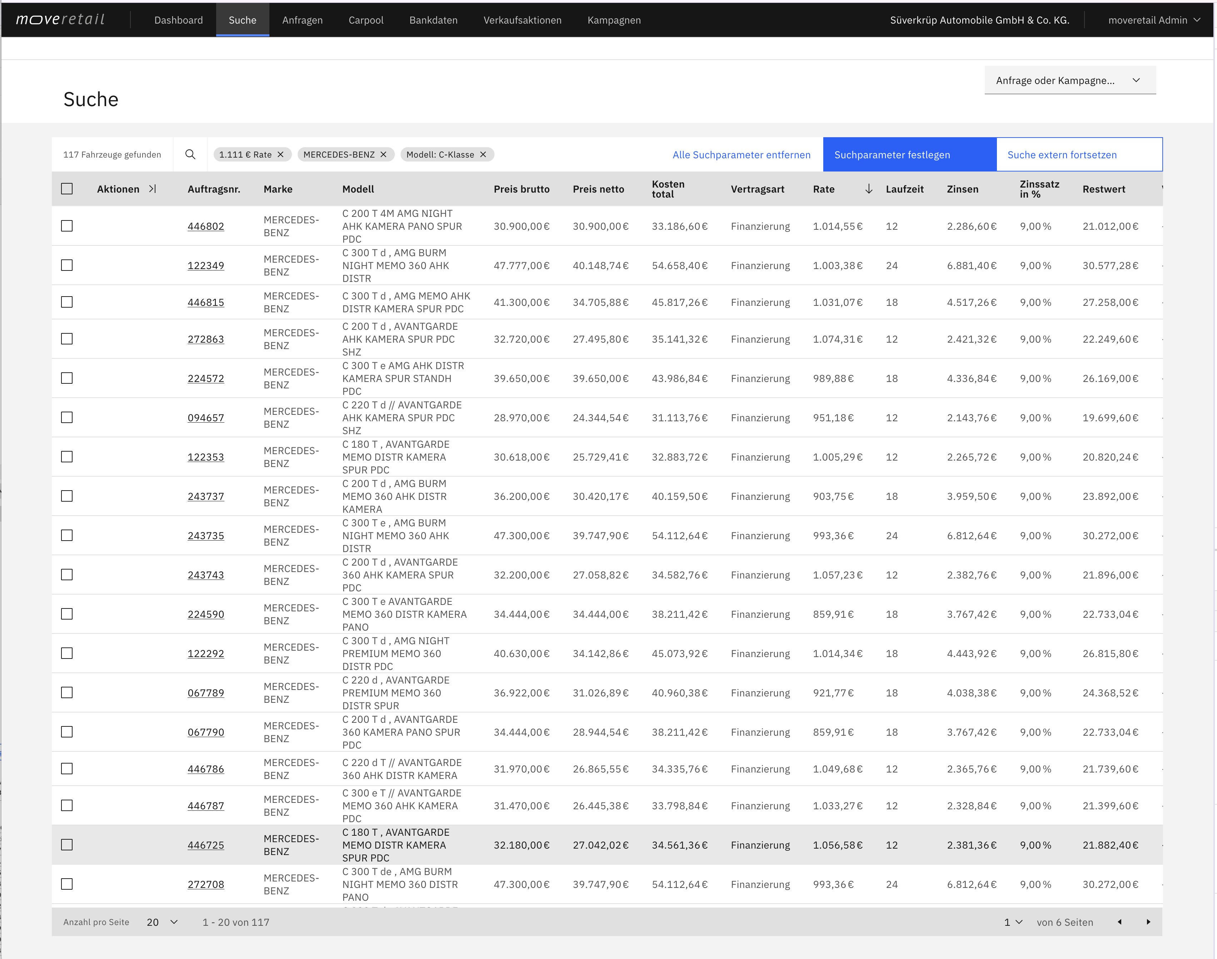Toggle the Rate column sort arrow
This screenshot has width=1217, height=959.
(868, 189)
